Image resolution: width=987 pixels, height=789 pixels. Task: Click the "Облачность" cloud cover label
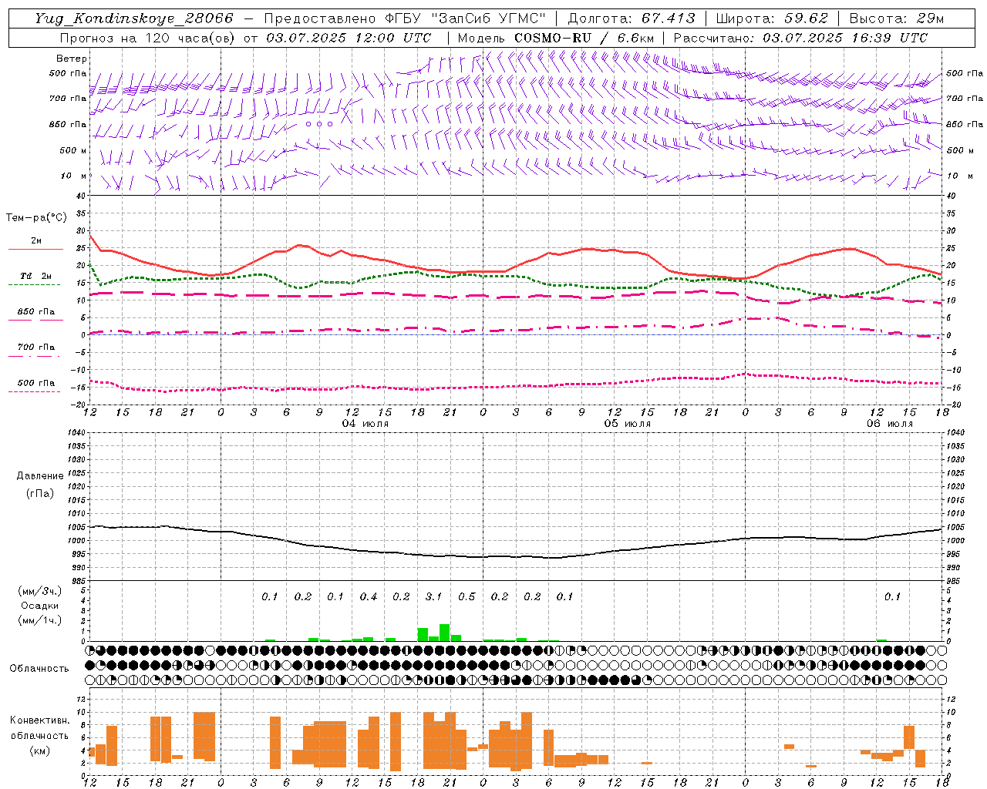click(x=39, y=669)
